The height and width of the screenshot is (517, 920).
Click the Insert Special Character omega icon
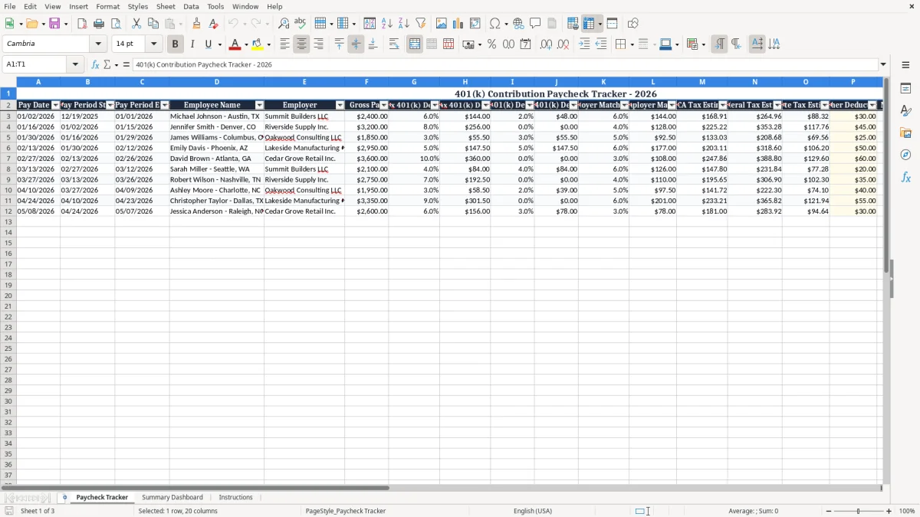[495, 24]
